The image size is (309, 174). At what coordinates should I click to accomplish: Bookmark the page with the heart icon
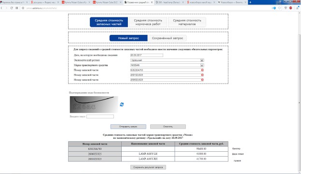[280, 8]
